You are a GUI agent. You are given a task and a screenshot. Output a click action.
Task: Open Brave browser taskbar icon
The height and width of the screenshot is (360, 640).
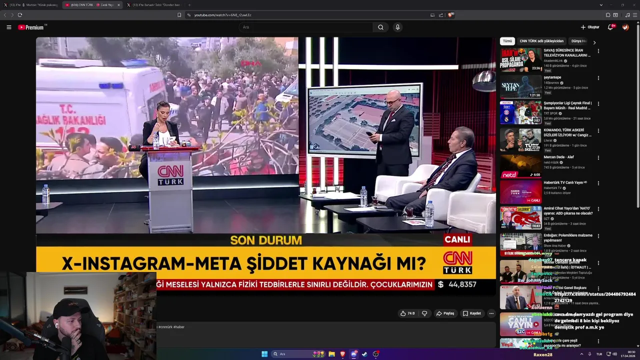pos(342,354)
